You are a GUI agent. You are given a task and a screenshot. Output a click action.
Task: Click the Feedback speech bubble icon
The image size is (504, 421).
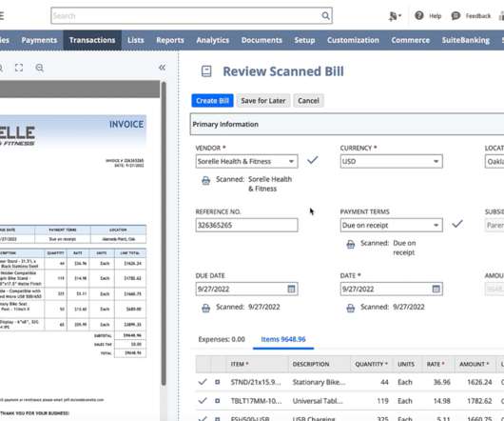tap(456, 16)
